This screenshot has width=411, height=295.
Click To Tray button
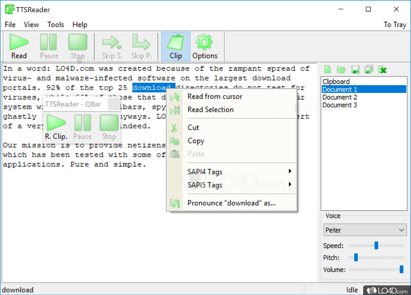[395, 25]
